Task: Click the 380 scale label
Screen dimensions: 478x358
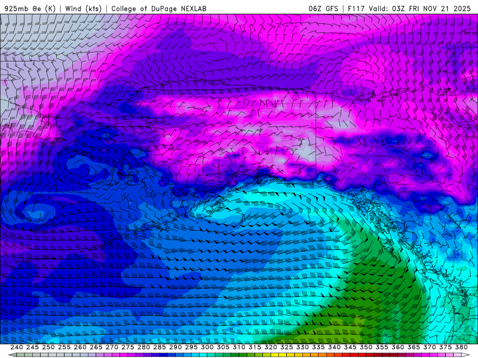Action: point(461,347)
